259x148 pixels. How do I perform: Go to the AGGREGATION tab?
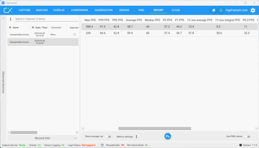coord(104,10)
